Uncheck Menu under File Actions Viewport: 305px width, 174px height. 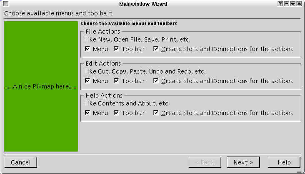coord(88,49)
